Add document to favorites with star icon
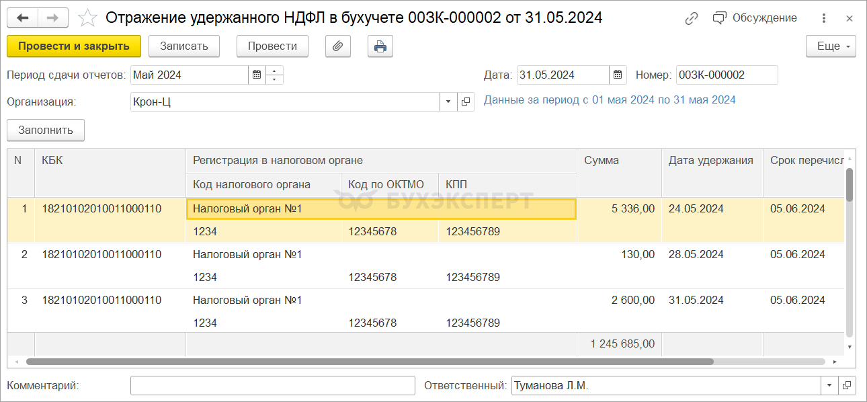Screen dimensions: 867x402 (x=88, y=18)
